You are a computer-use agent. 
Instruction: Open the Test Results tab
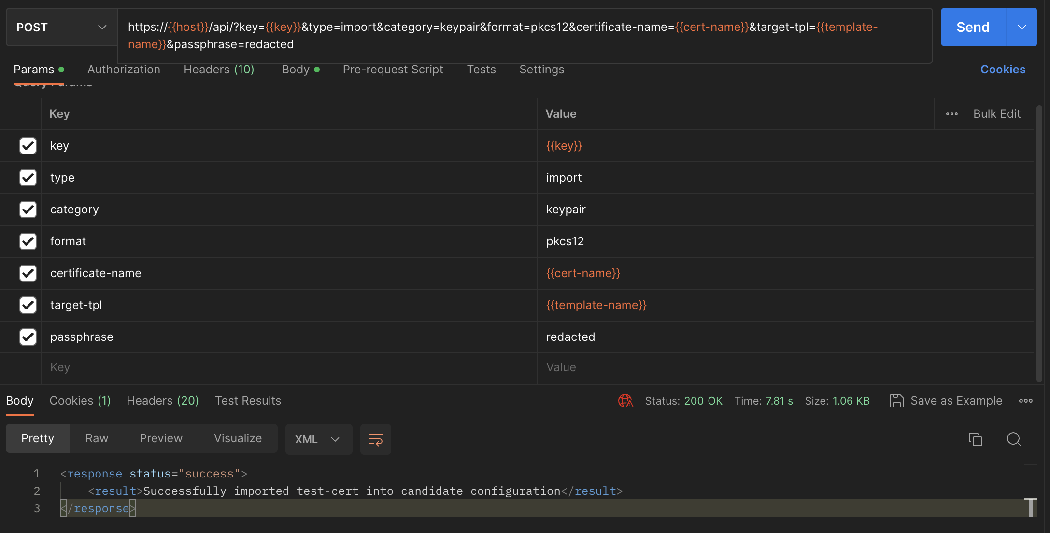(248, 401)
